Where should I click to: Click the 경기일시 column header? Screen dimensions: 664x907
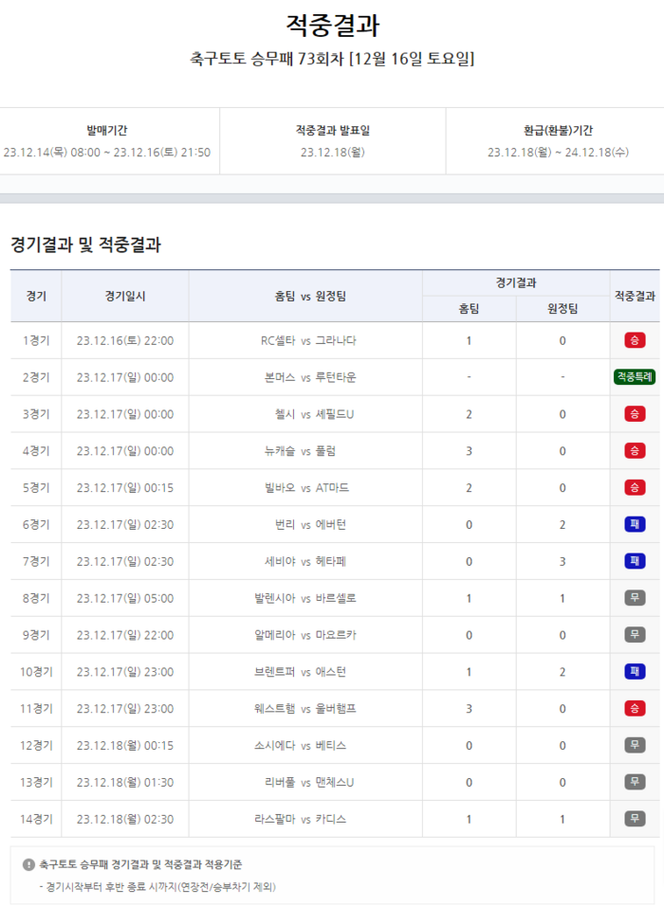125,296
